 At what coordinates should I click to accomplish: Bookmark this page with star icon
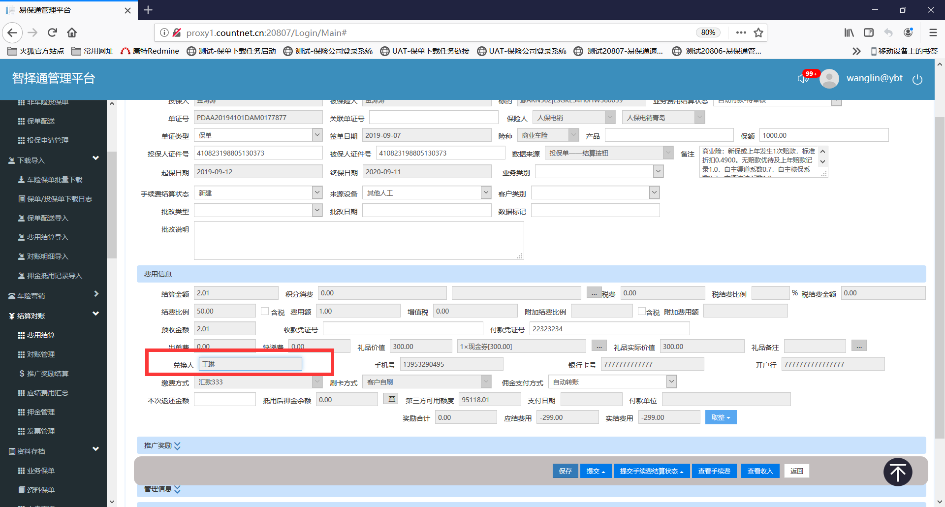758,32
